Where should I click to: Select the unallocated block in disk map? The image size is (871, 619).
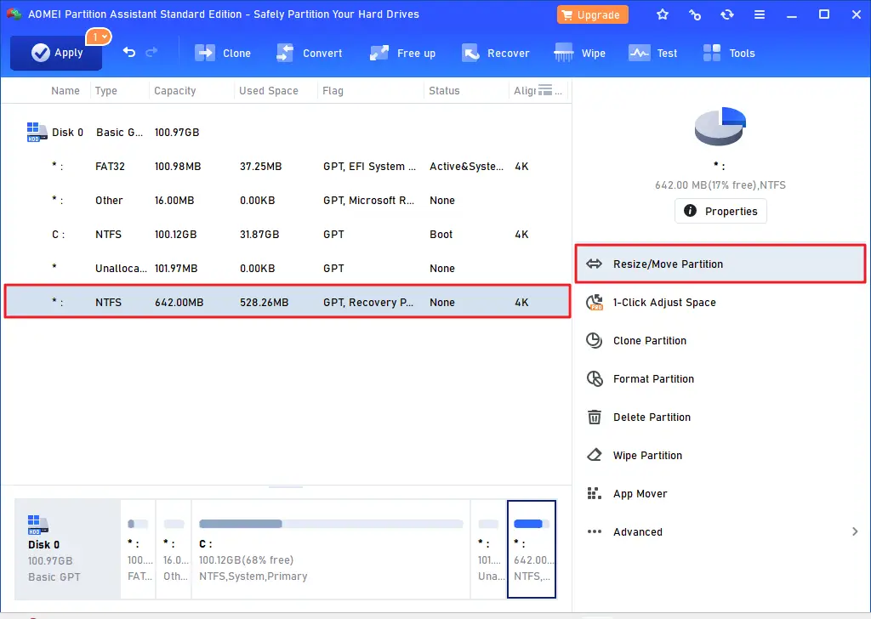[489, 549]
